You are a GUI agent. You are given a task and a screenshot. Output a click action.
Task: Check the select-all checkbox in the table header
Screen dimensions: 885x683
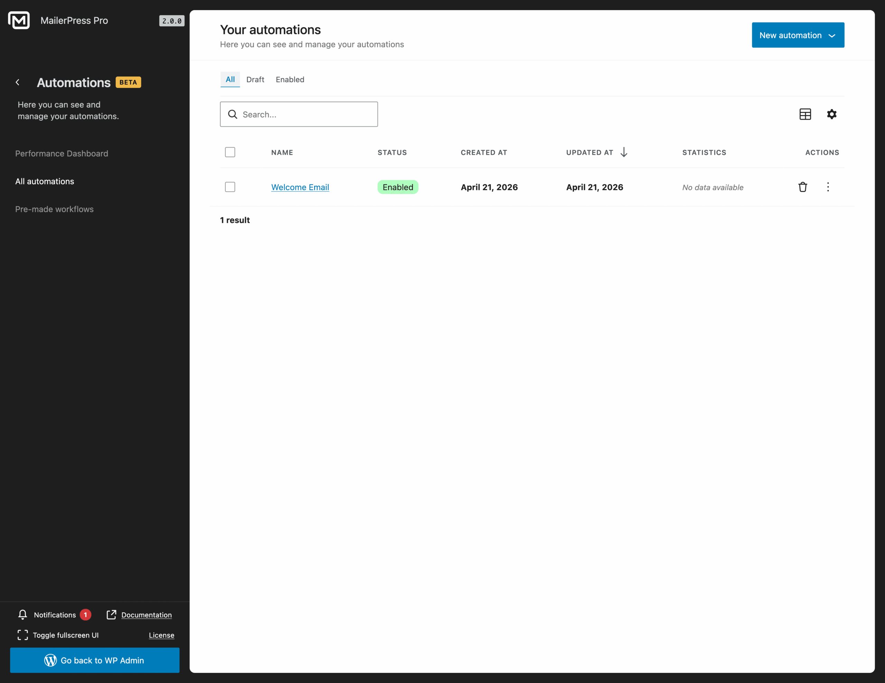[x=230, y=152]
